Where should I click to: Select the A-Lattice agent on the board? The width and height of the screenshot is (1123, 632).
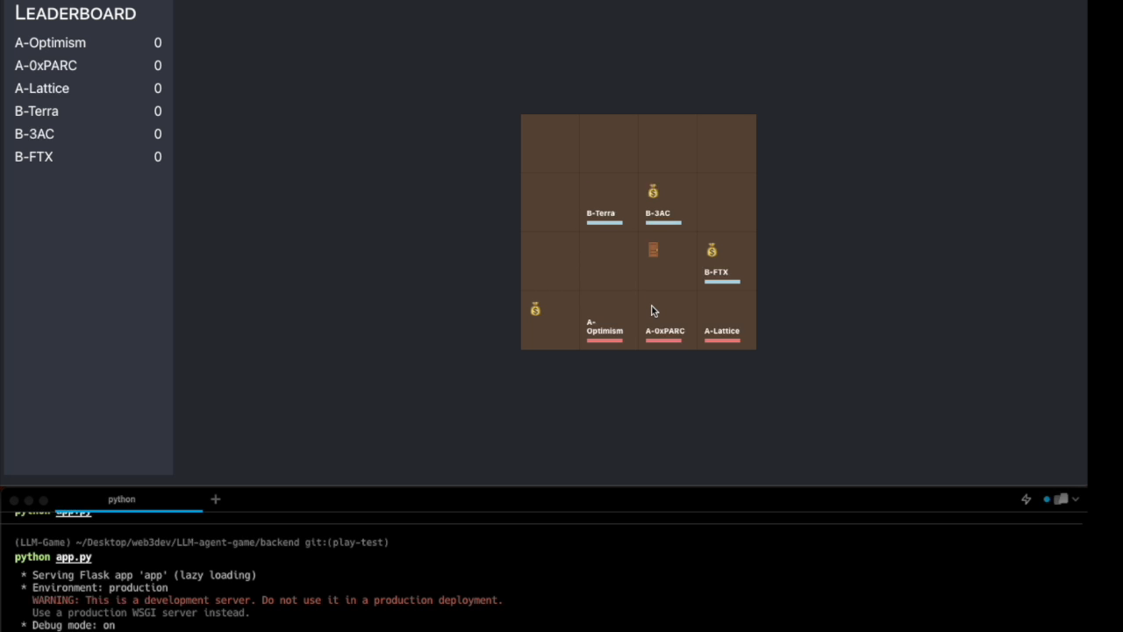pyautogui.click(x=722, y=331)
